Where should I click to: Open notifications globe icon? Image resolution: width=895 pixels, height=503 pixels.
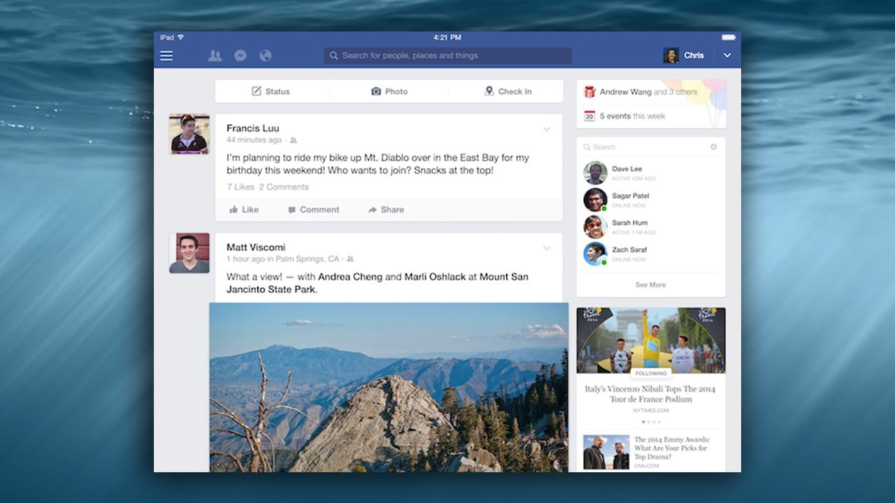pyautogui.click(x=265, y=56)
